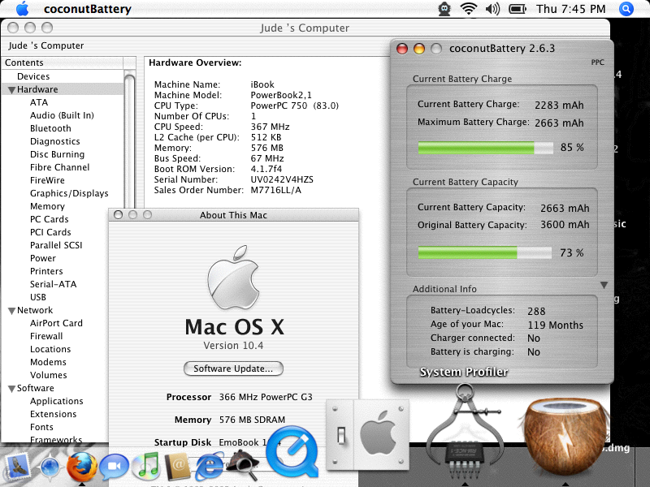Select Locations under Network
650x487 pixels.
(x=50, y=349)
